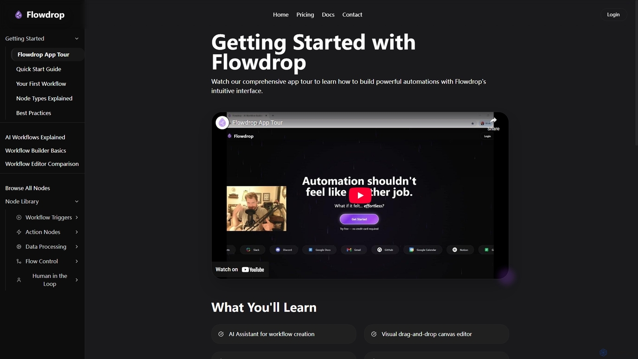The width and height of the screenshot is (638, 359).
Task: Click the Login button in the header
Action: click(613, 14)
